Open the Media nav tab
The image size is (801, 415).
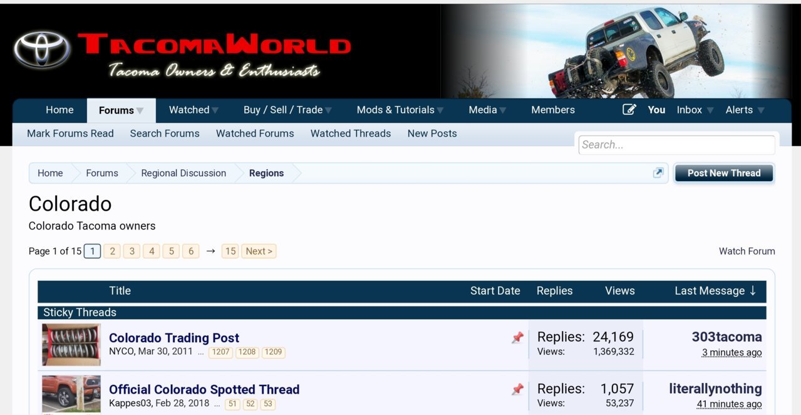click(x=483, y=110)
